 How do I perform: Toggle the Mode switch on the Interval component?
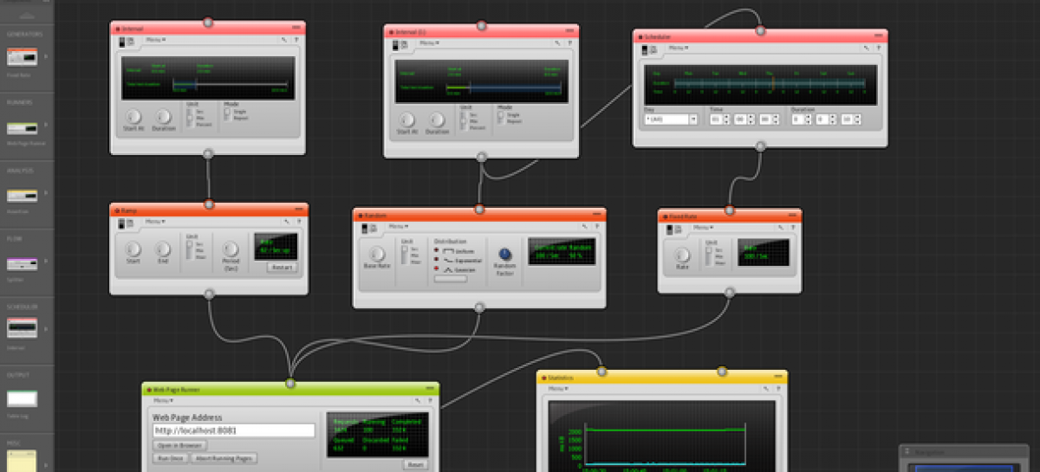[226, 116]
